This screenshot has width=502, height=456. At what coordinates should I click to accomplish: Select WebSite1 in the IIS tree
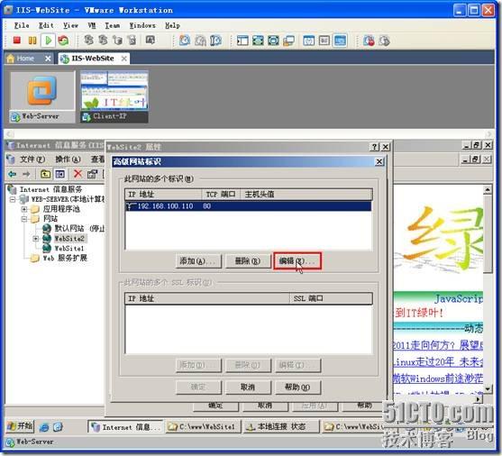[x=69, y=248]
